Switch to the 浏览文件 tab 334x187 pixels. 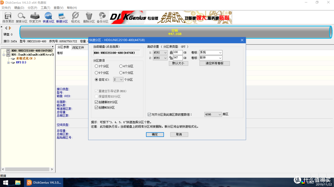click(78, 48)
